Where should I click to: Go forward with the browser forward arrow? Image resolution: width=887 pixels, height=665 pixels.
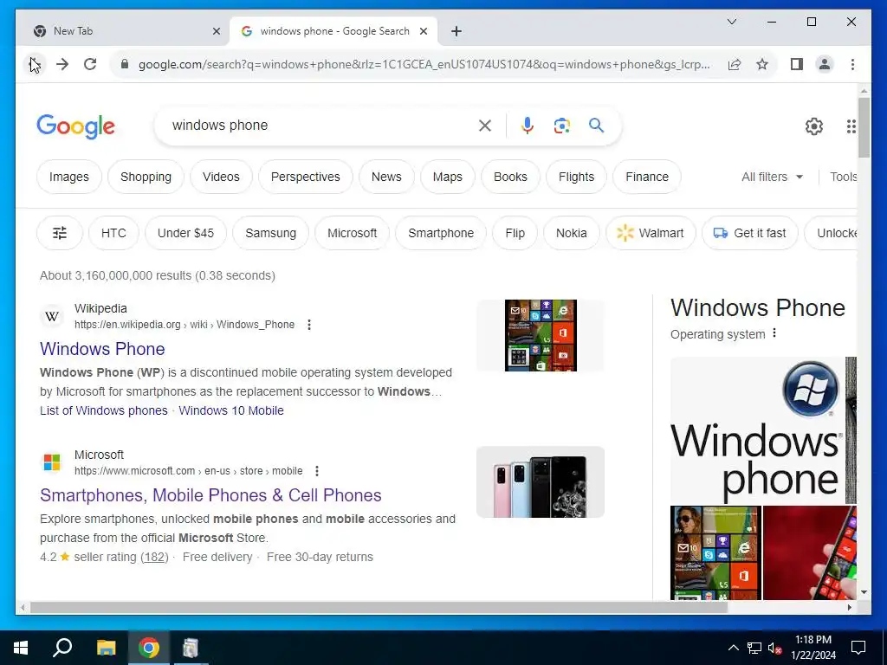(x=62, y=64)
